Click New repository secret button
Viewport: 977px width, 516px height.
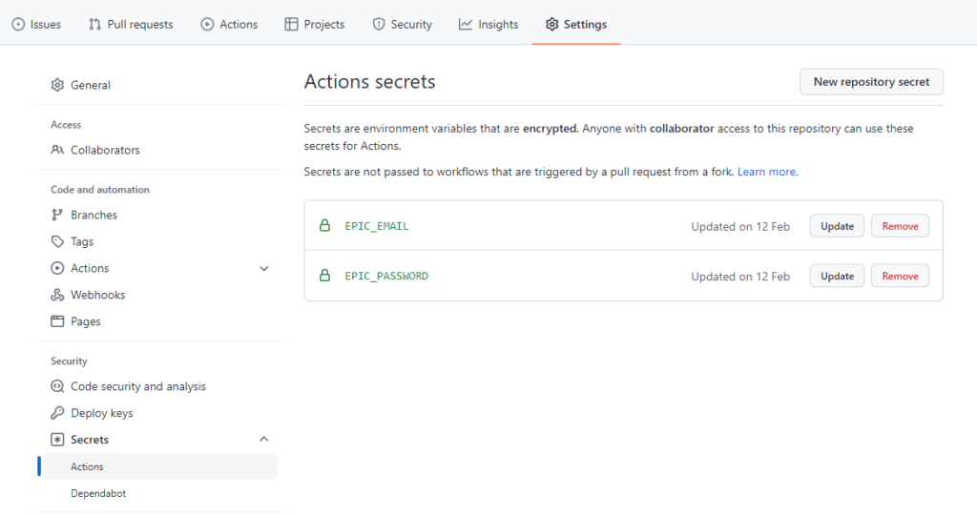point(871,82)
